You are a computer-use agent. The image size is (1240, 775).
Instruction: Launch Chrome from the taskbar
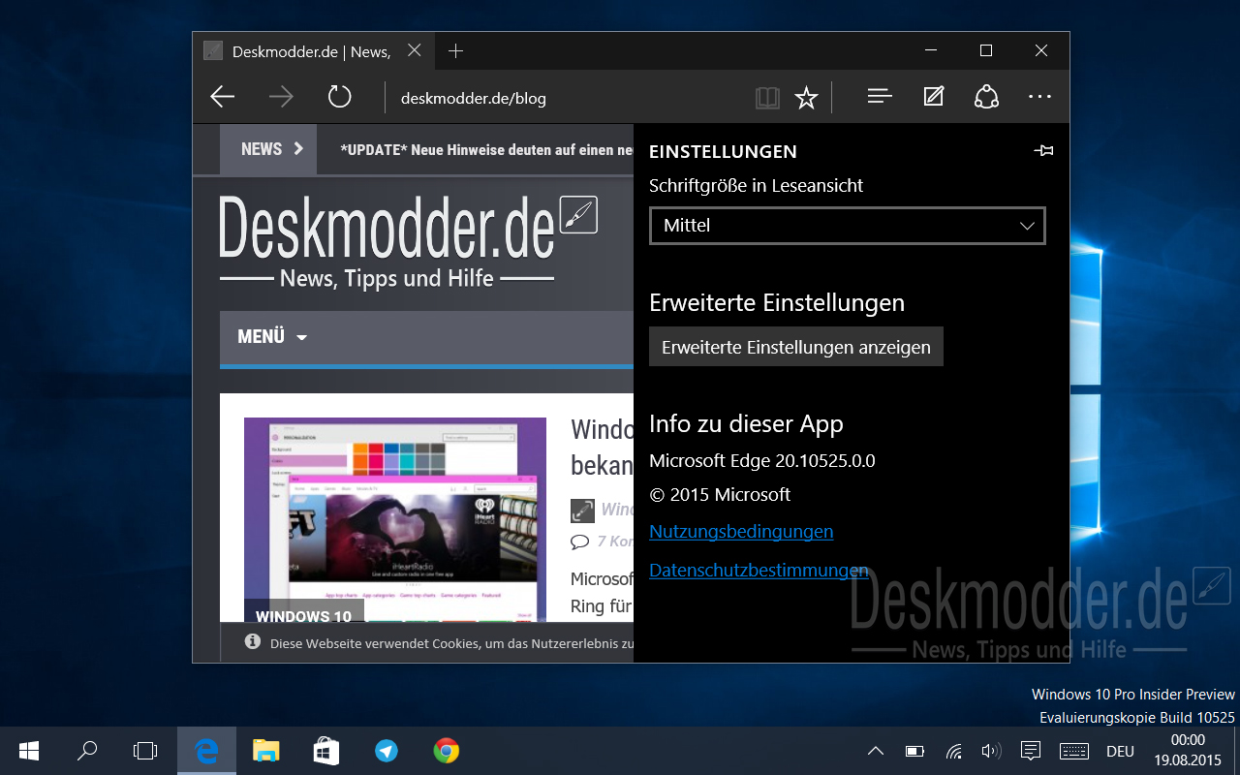point(447,751)
